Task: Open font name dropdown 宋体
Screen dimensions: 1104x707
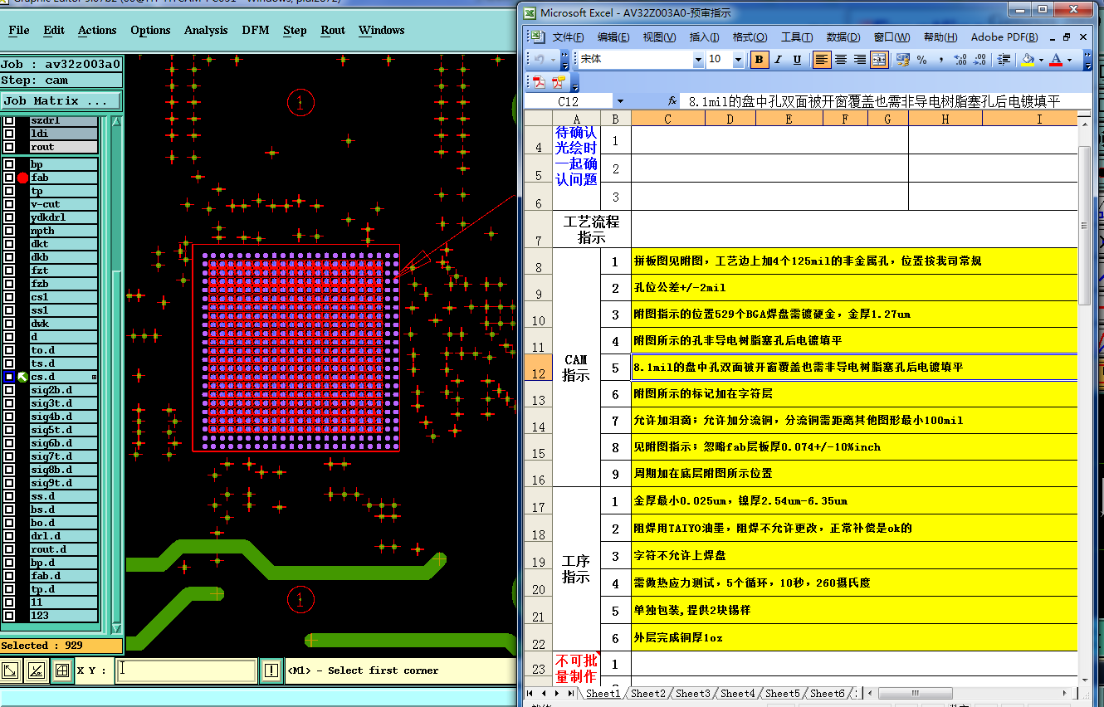Action: tap(698, 60)
